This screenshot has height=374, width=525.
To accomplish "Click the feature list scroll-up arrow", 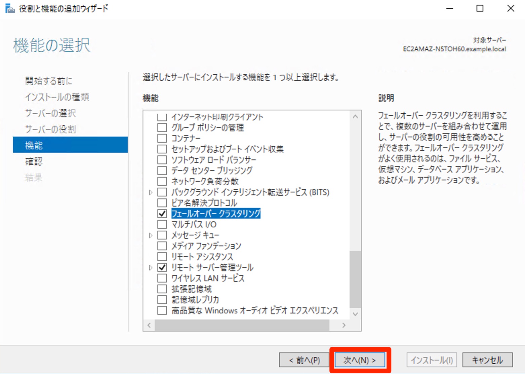I will tap(355, 117).
